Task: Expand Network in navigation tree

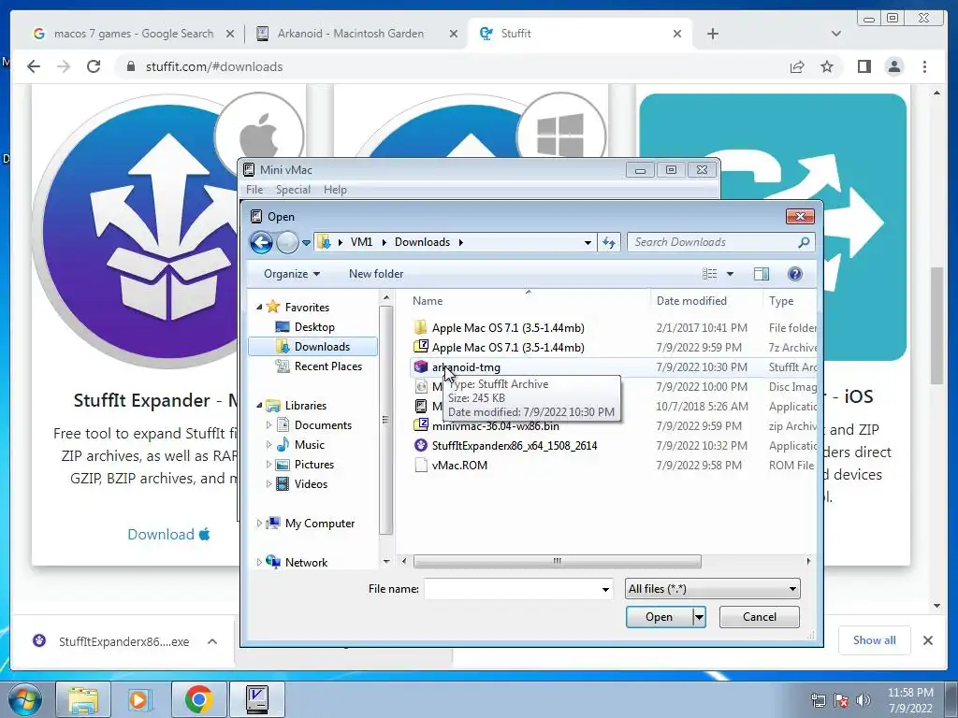Action: (259, 562)
